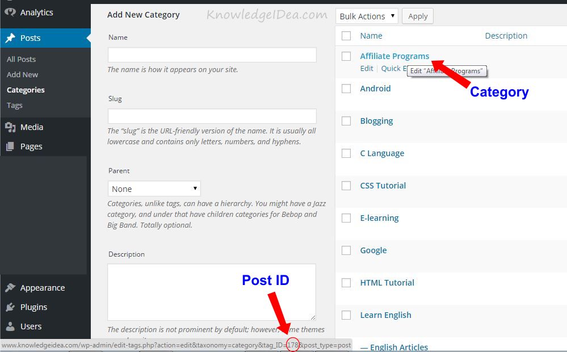This screenshot has height=352, width=567.
Task: Click the Parent field label
Action: [x=119, y=171]
